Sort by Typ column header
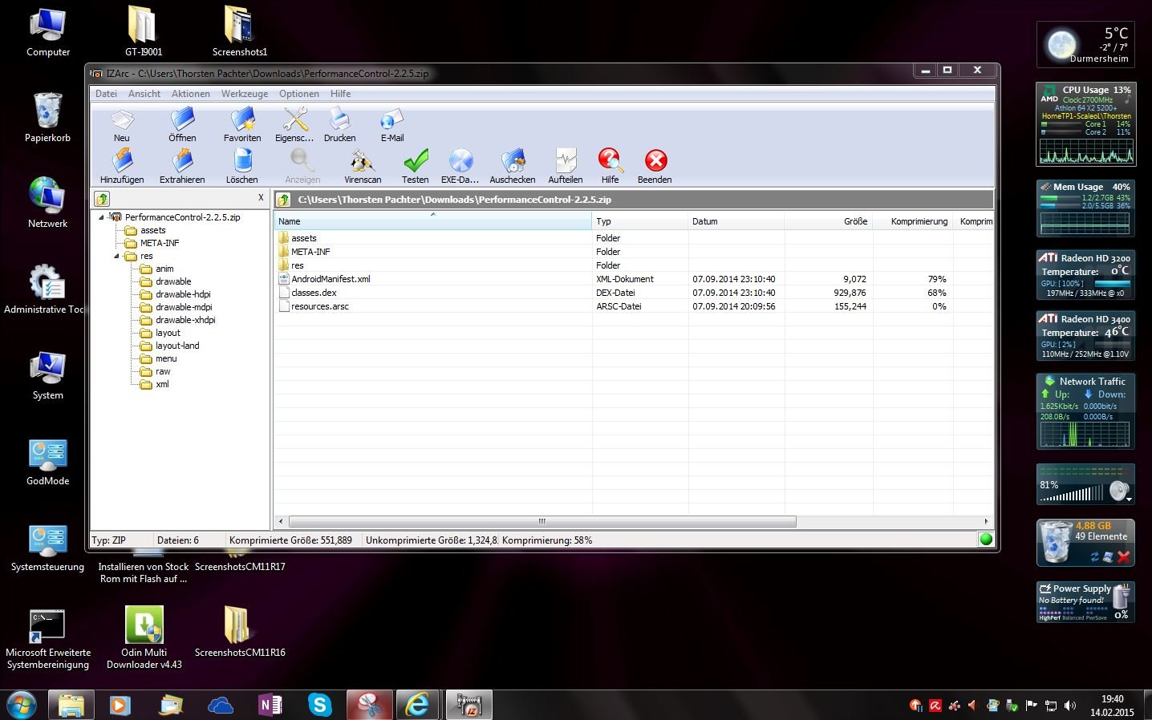 [640, 221]
